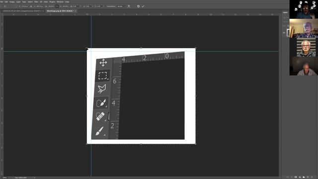
Task: Open the Filter menu
Action: click(36, 2)
